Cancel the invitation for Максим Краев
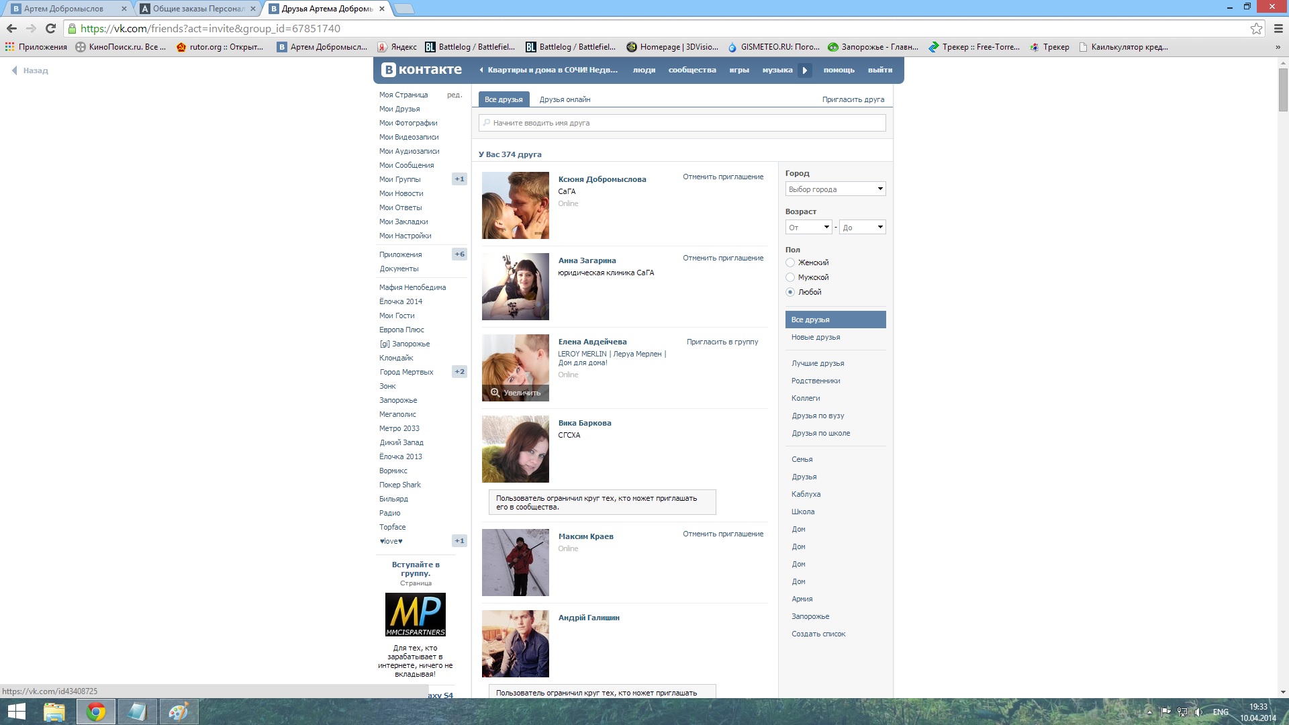This screenshot has height=725, width=1289. [722, 534]
